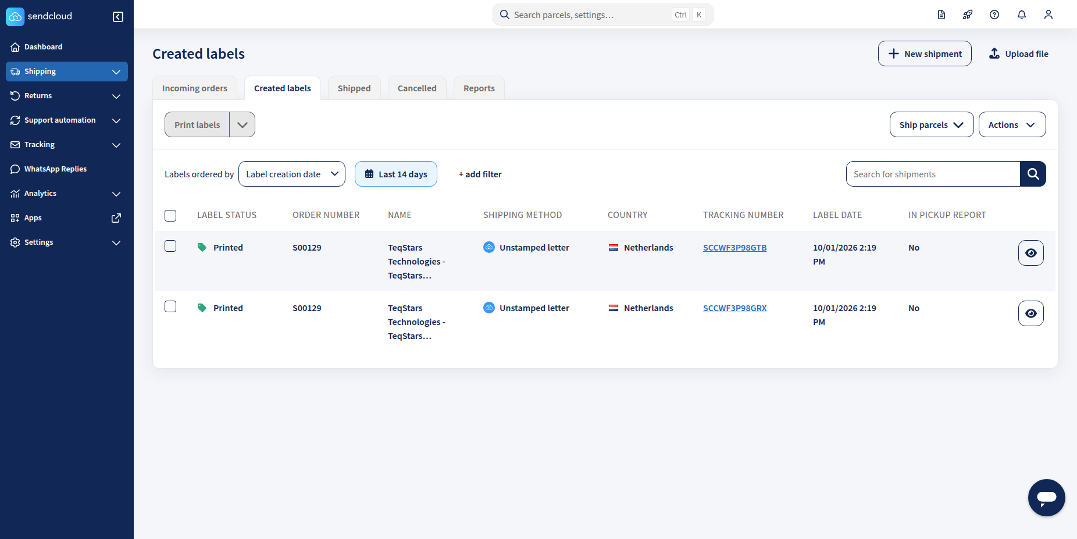This screenshot has width=1077, height=539.
Task: Open the Label creation date ordering dropdown
Action: click(292, 174)
